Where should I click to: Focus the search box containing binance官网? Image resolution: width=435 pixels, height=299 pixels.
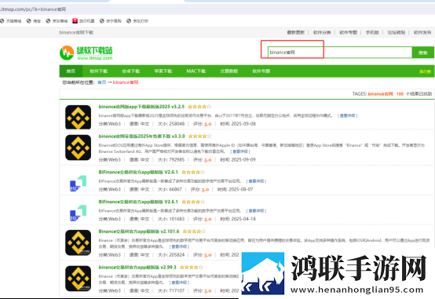point(340,52)
